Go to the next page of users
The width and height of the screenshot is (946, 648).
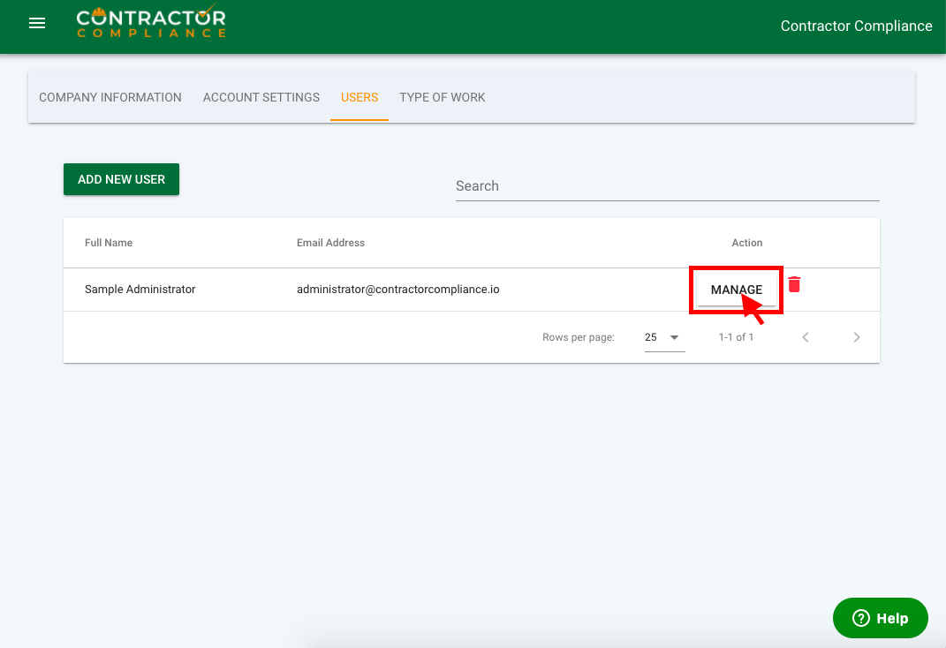coord(856,337)
